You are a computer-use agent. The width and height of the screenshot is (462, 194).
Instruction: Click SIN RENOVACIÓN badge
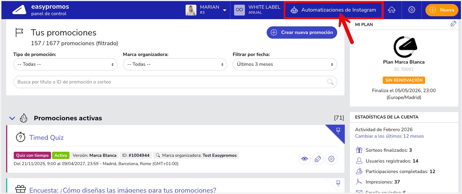404,80
